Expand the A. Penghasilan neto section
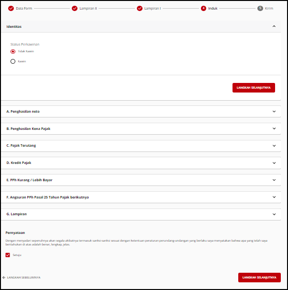 pos(274,111)
